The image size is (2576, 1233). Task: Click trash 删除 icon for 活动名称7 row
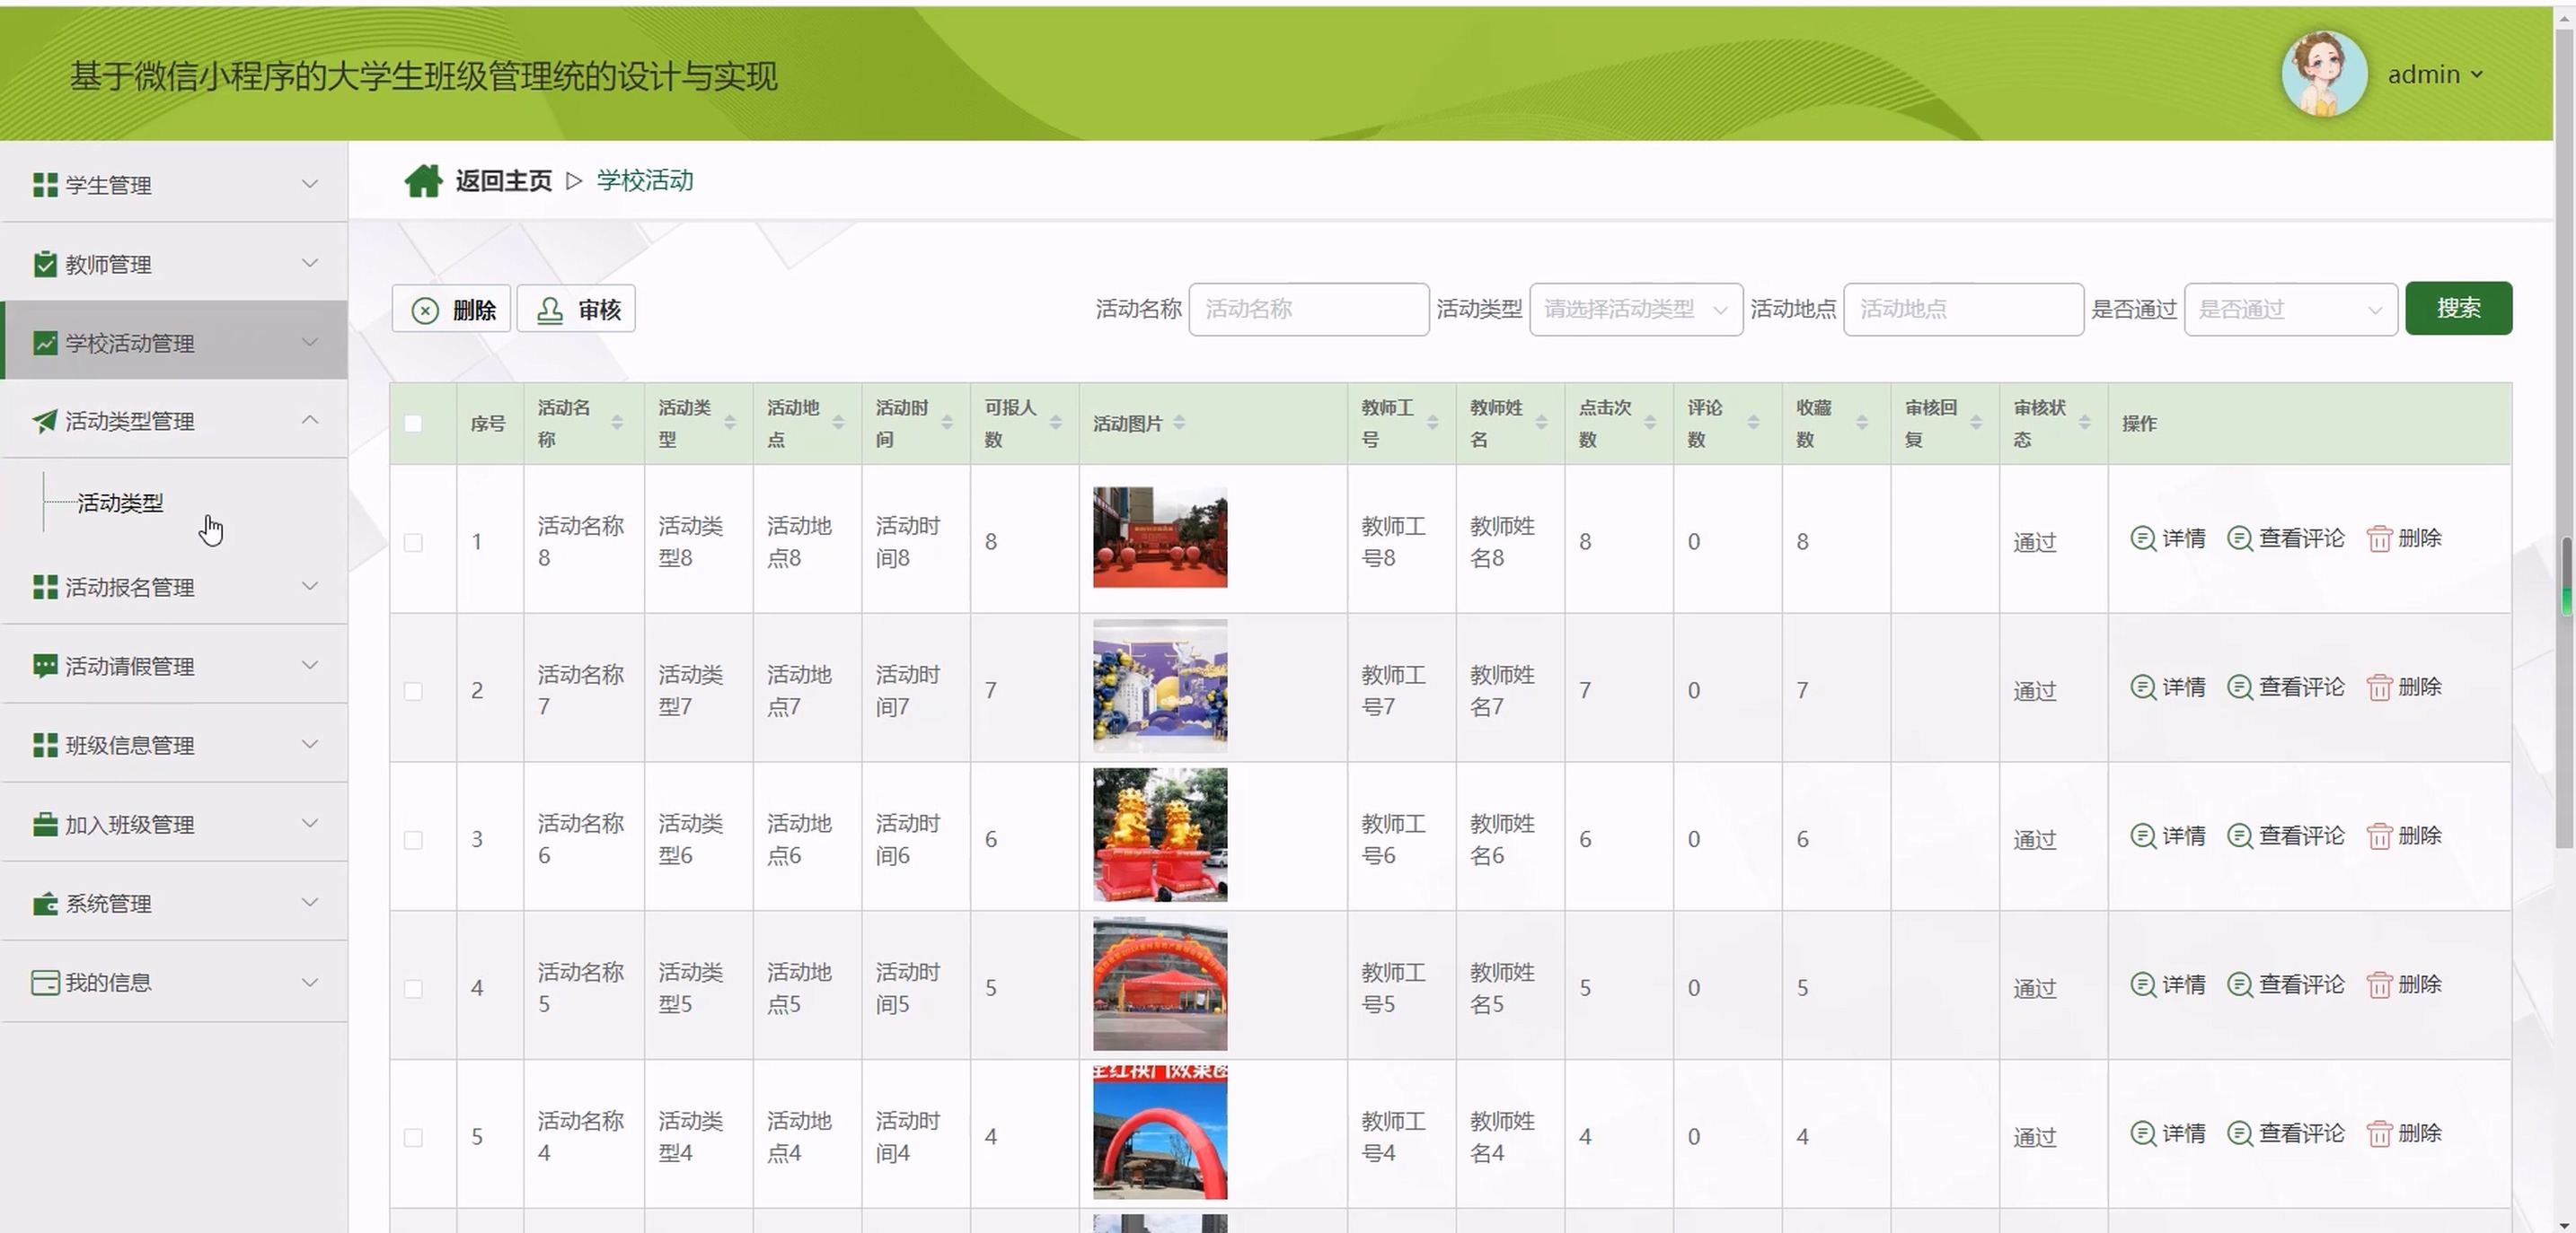[2379, 687]
